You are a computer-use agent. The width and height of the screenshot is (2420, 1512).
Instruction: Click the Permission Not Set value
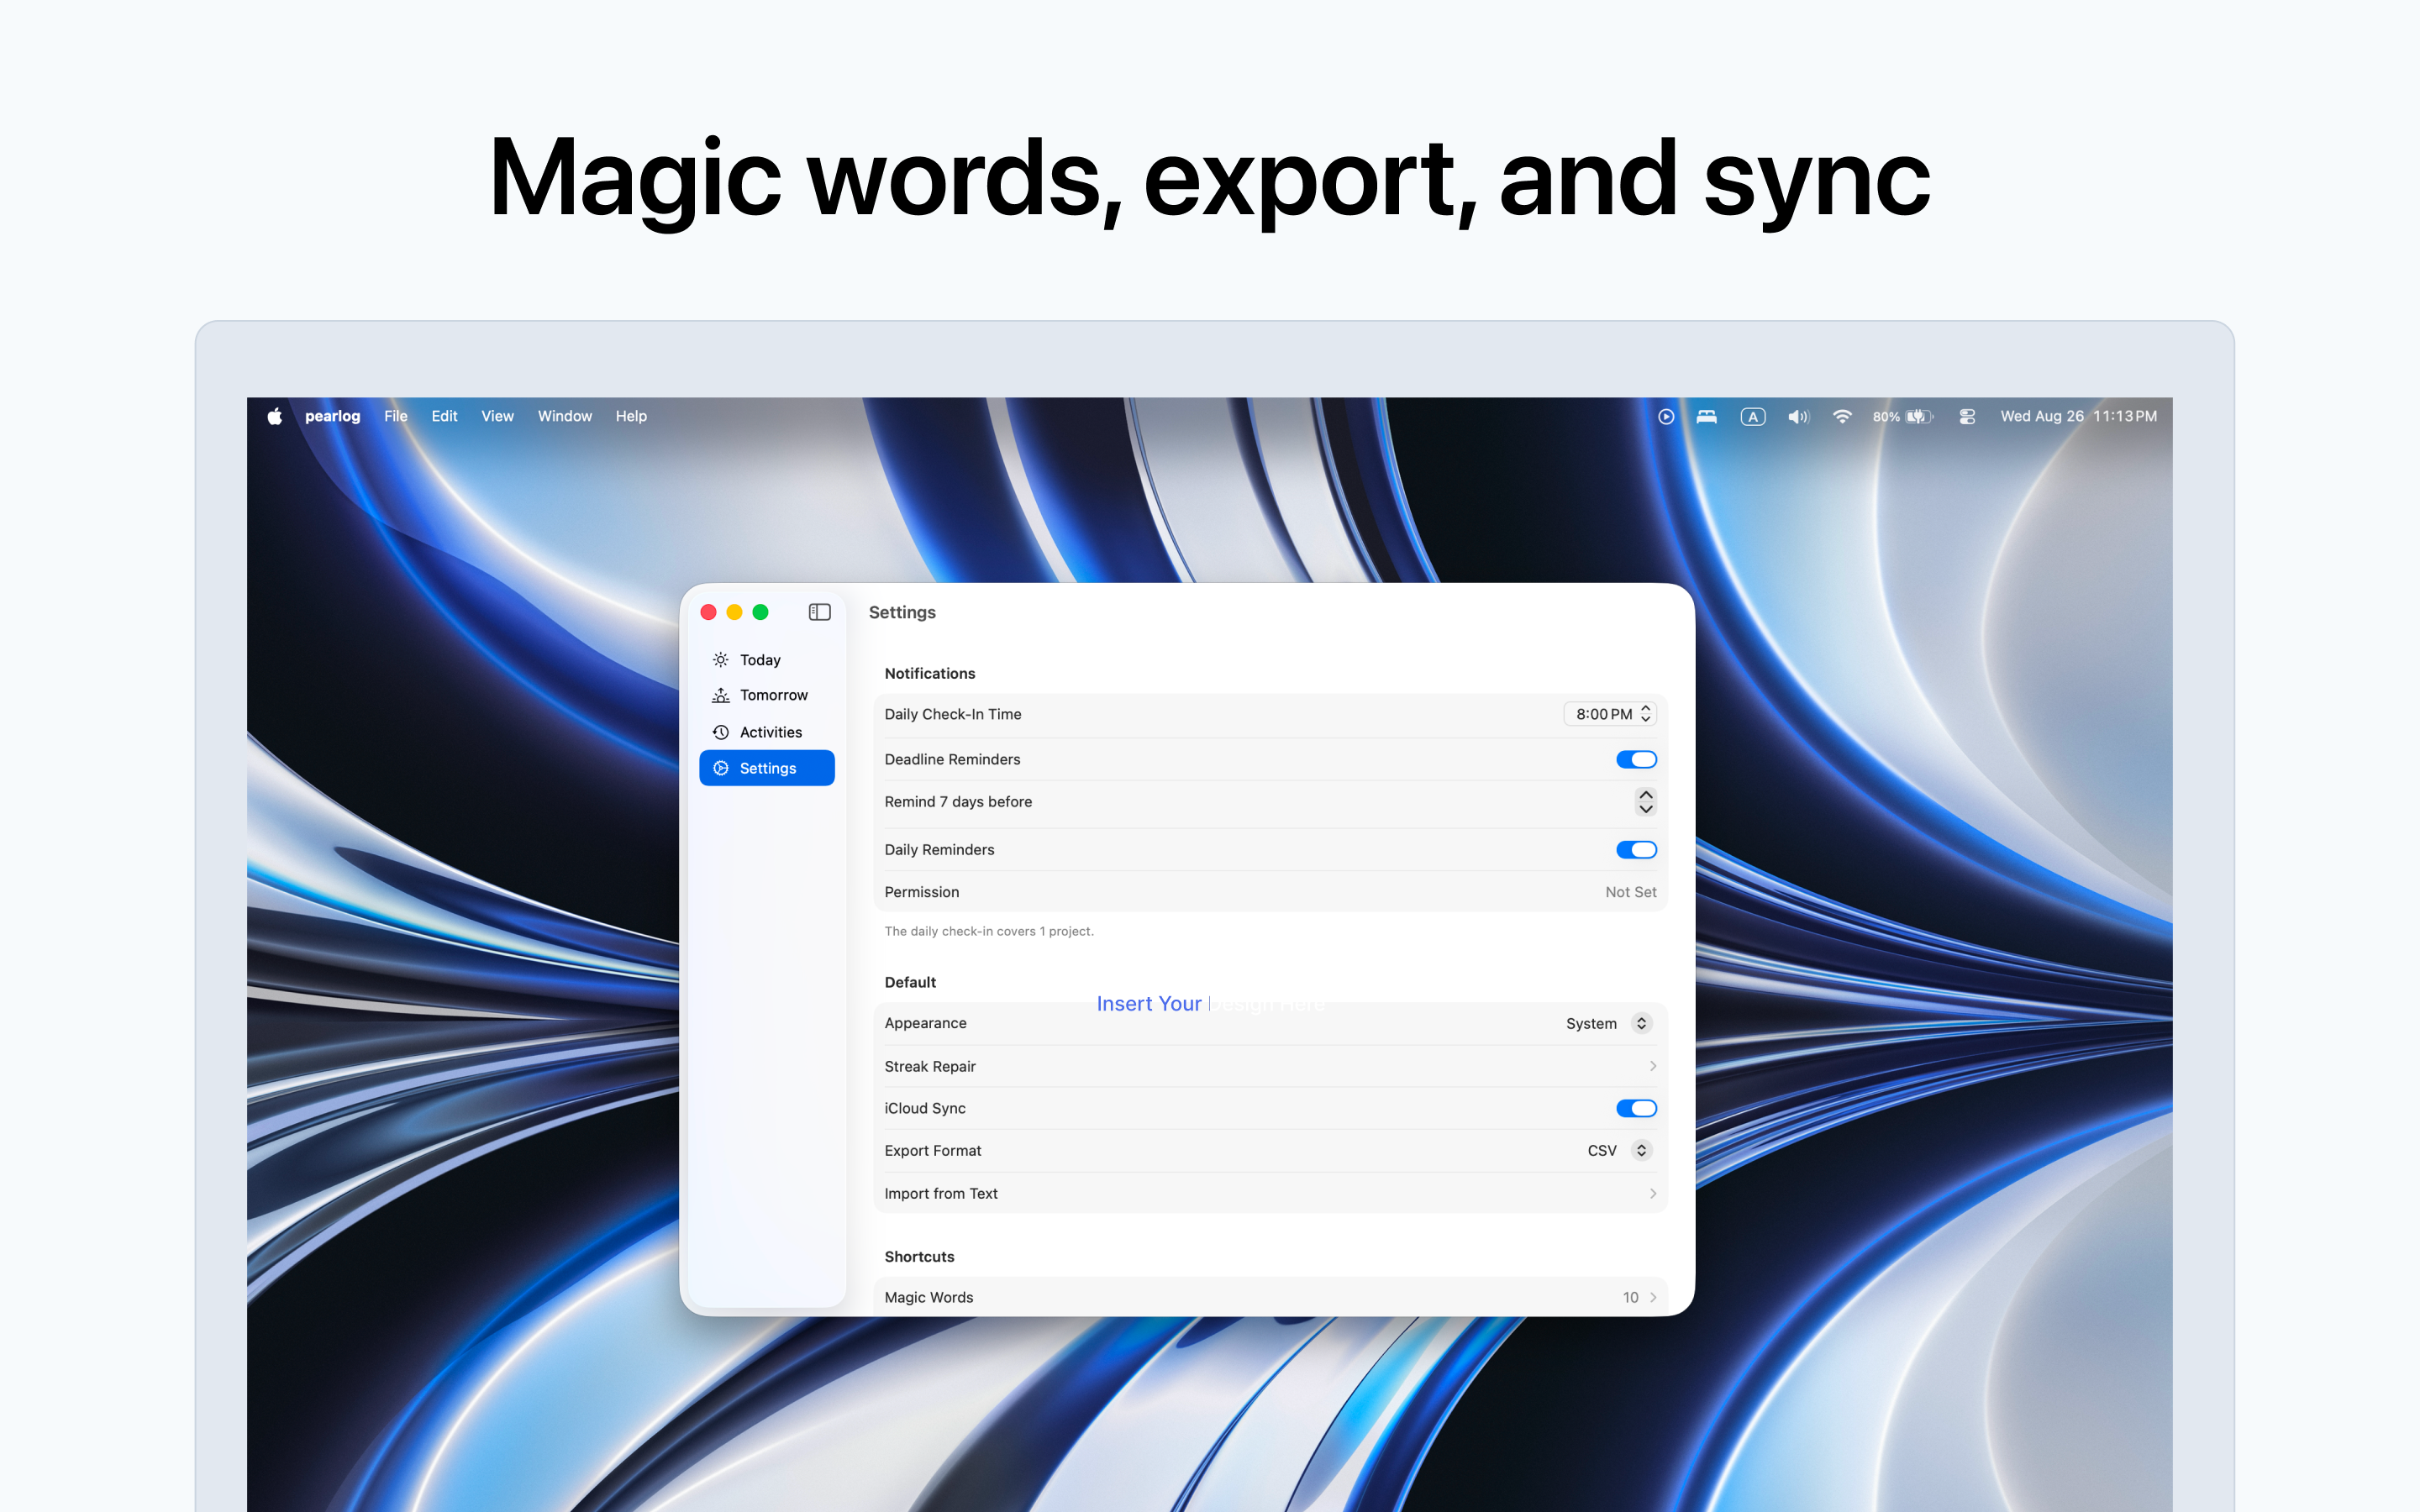coord(1631,892)
